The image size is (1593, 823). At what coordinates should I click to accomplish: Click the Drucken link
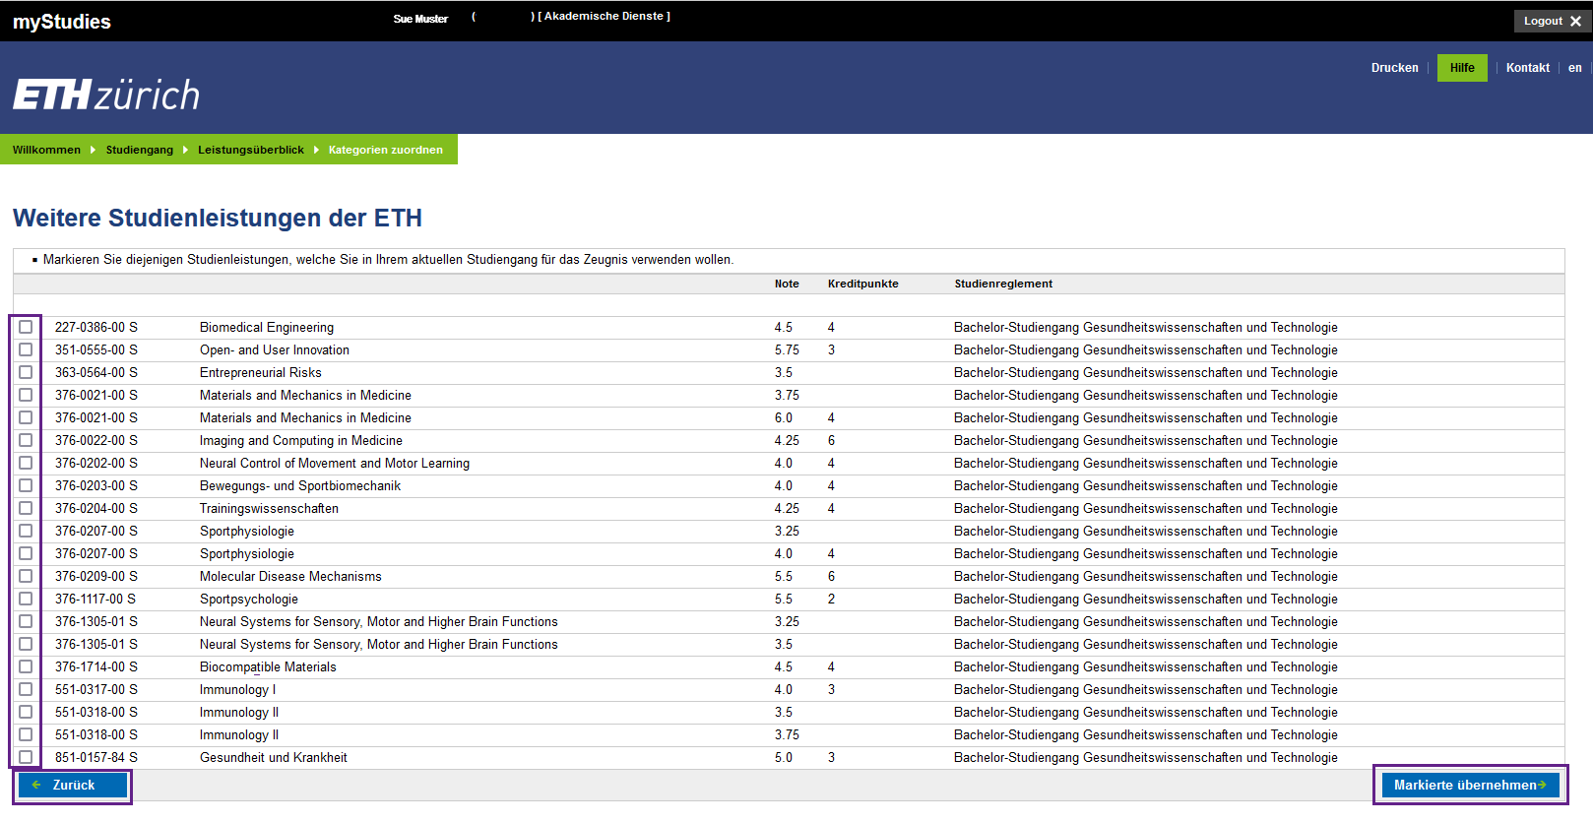pos(1394,68)
